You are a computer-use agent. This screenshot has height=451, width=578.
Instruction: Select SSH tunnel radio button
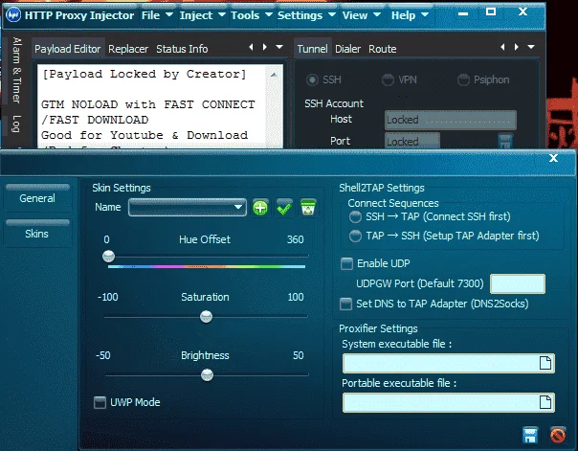(312, 80)
